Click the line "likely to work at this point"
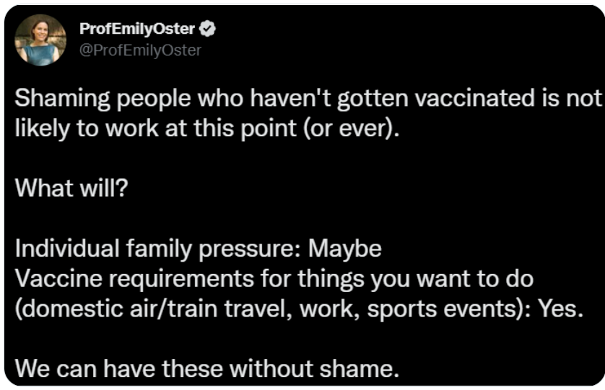 click(x=206, y=128)
